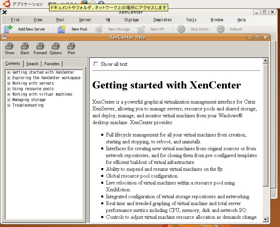Click the Reboot icon
Image resolution: width=280 pixels, height=227 pixels.
pos(221,29)
